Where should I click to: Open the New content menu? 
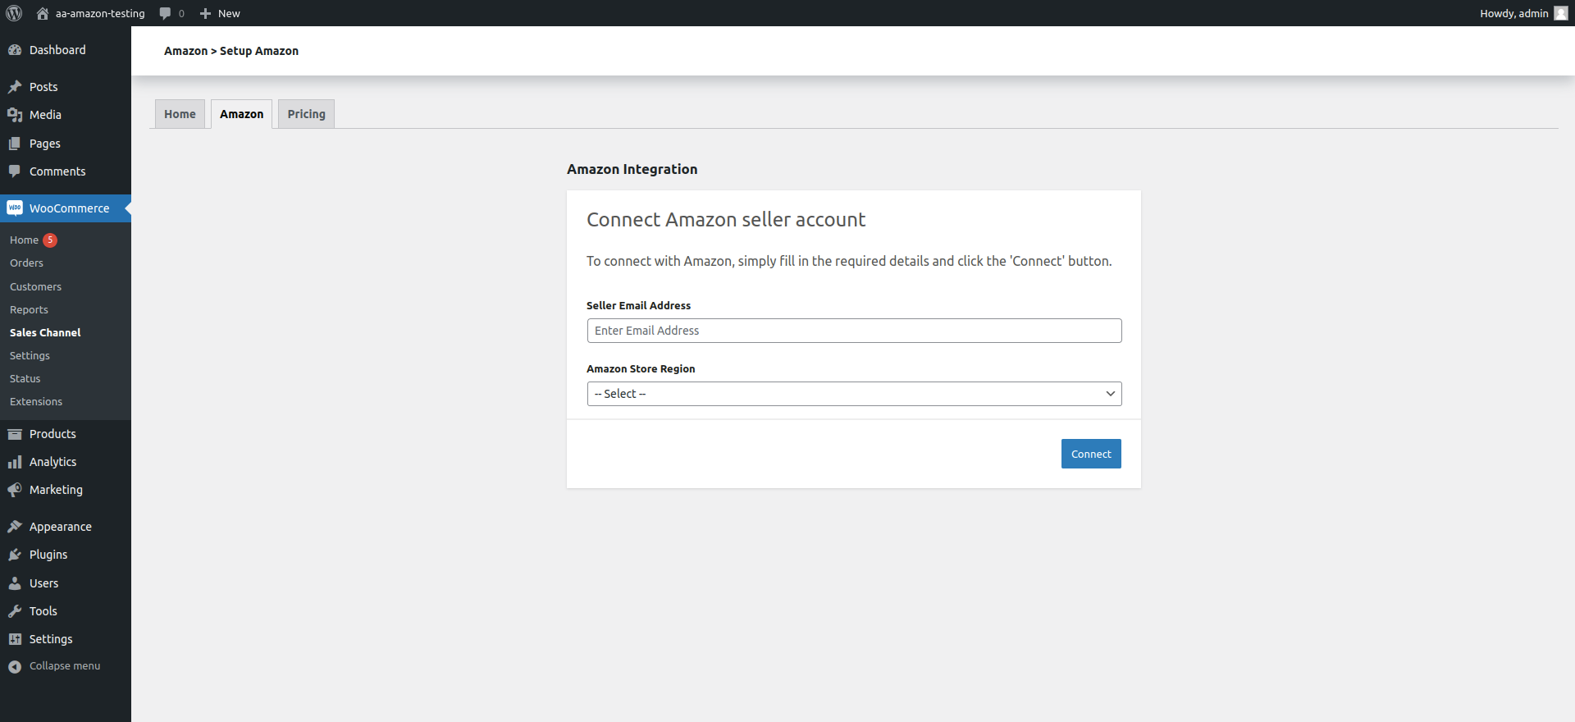pos(220,13)
